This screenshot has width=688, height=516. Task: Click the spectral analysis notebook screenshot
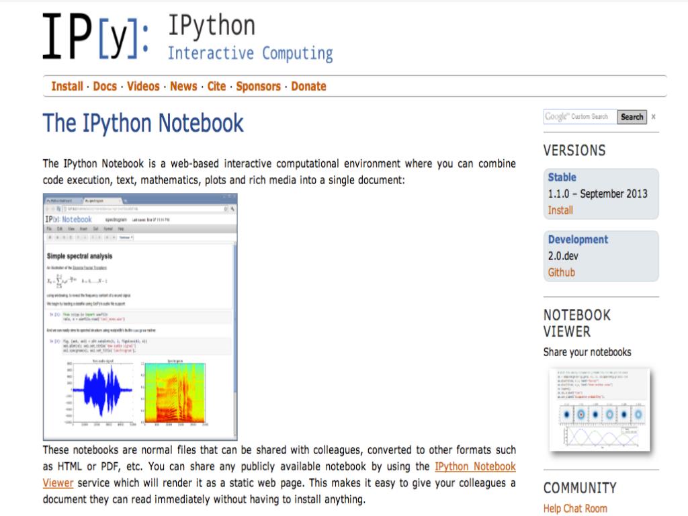click(140, 317)
